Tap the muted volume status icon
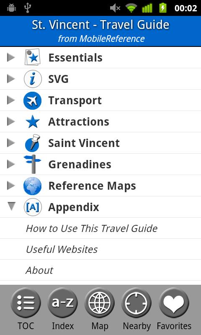This screenshot has width=201, height=335. [x=115, y=8]
